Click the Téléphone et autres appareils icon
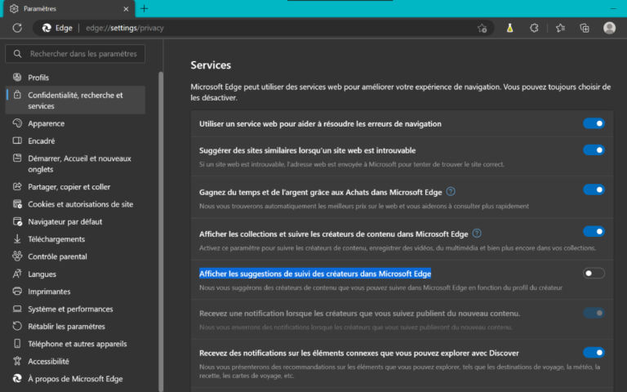Viewport: 627px width, 392px height. pyautogui.click(x=17, y=344)
